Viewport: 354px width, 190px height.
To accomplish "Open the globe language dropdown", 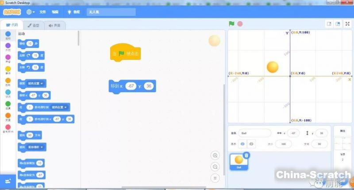I will (31, 12).
